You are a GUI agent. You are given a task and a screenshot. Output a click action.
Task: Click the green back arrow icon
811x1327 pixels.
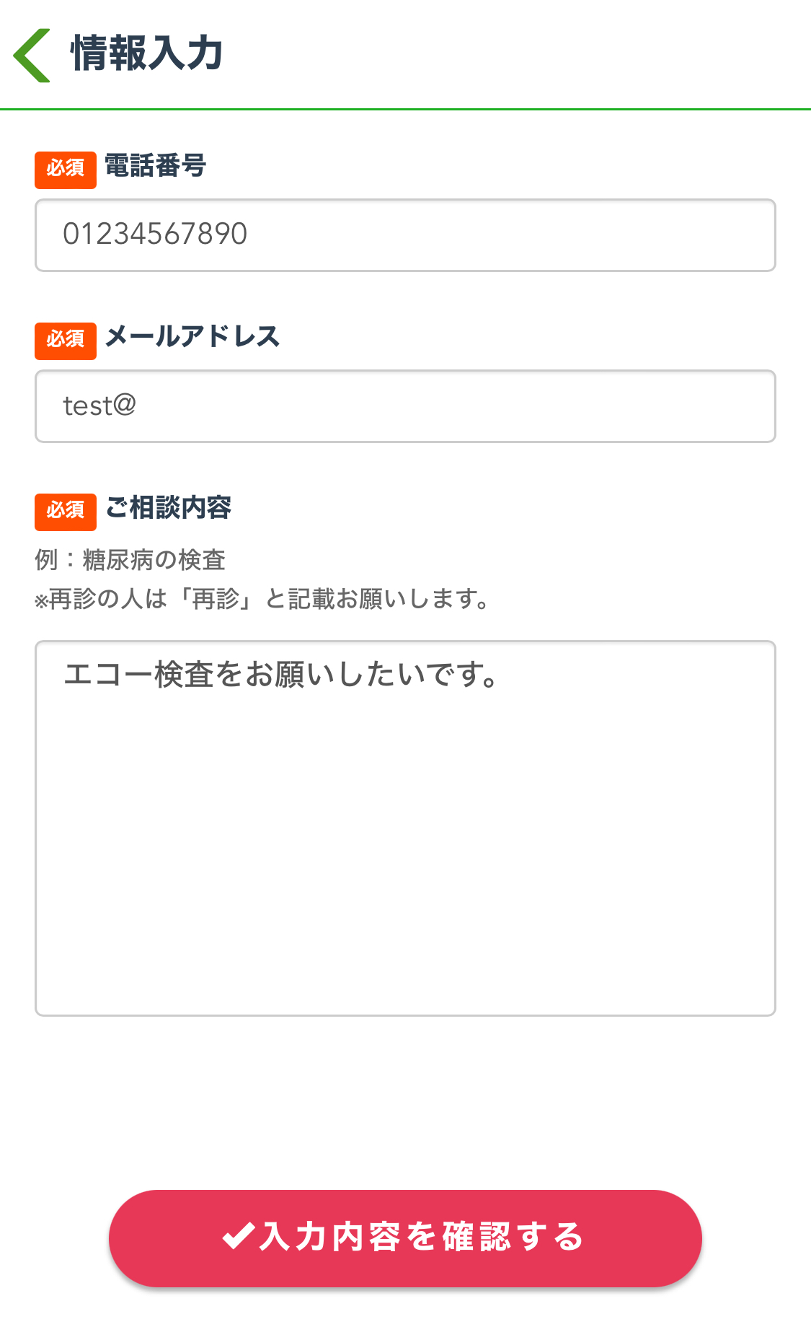32,53
